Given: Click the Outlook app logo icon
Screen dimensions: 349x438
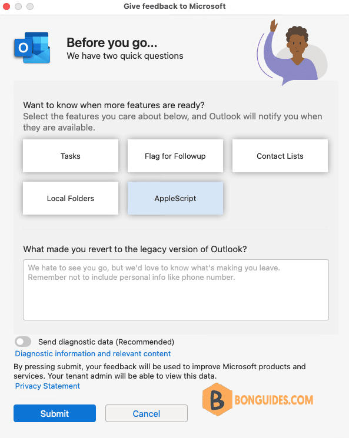Looking at the screenshot, I should (x=32, y=48).
